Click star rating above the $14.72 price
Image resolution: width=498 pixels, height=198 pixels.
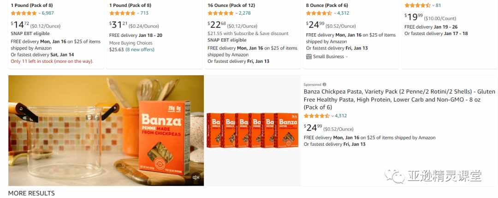click(24, 13)
